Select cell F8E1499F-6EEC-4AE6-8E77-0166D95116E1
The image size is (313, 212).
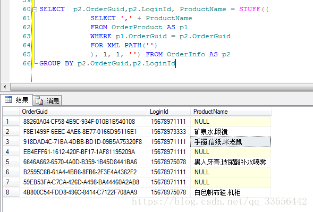pyautogui.click(x=83, y=132)
